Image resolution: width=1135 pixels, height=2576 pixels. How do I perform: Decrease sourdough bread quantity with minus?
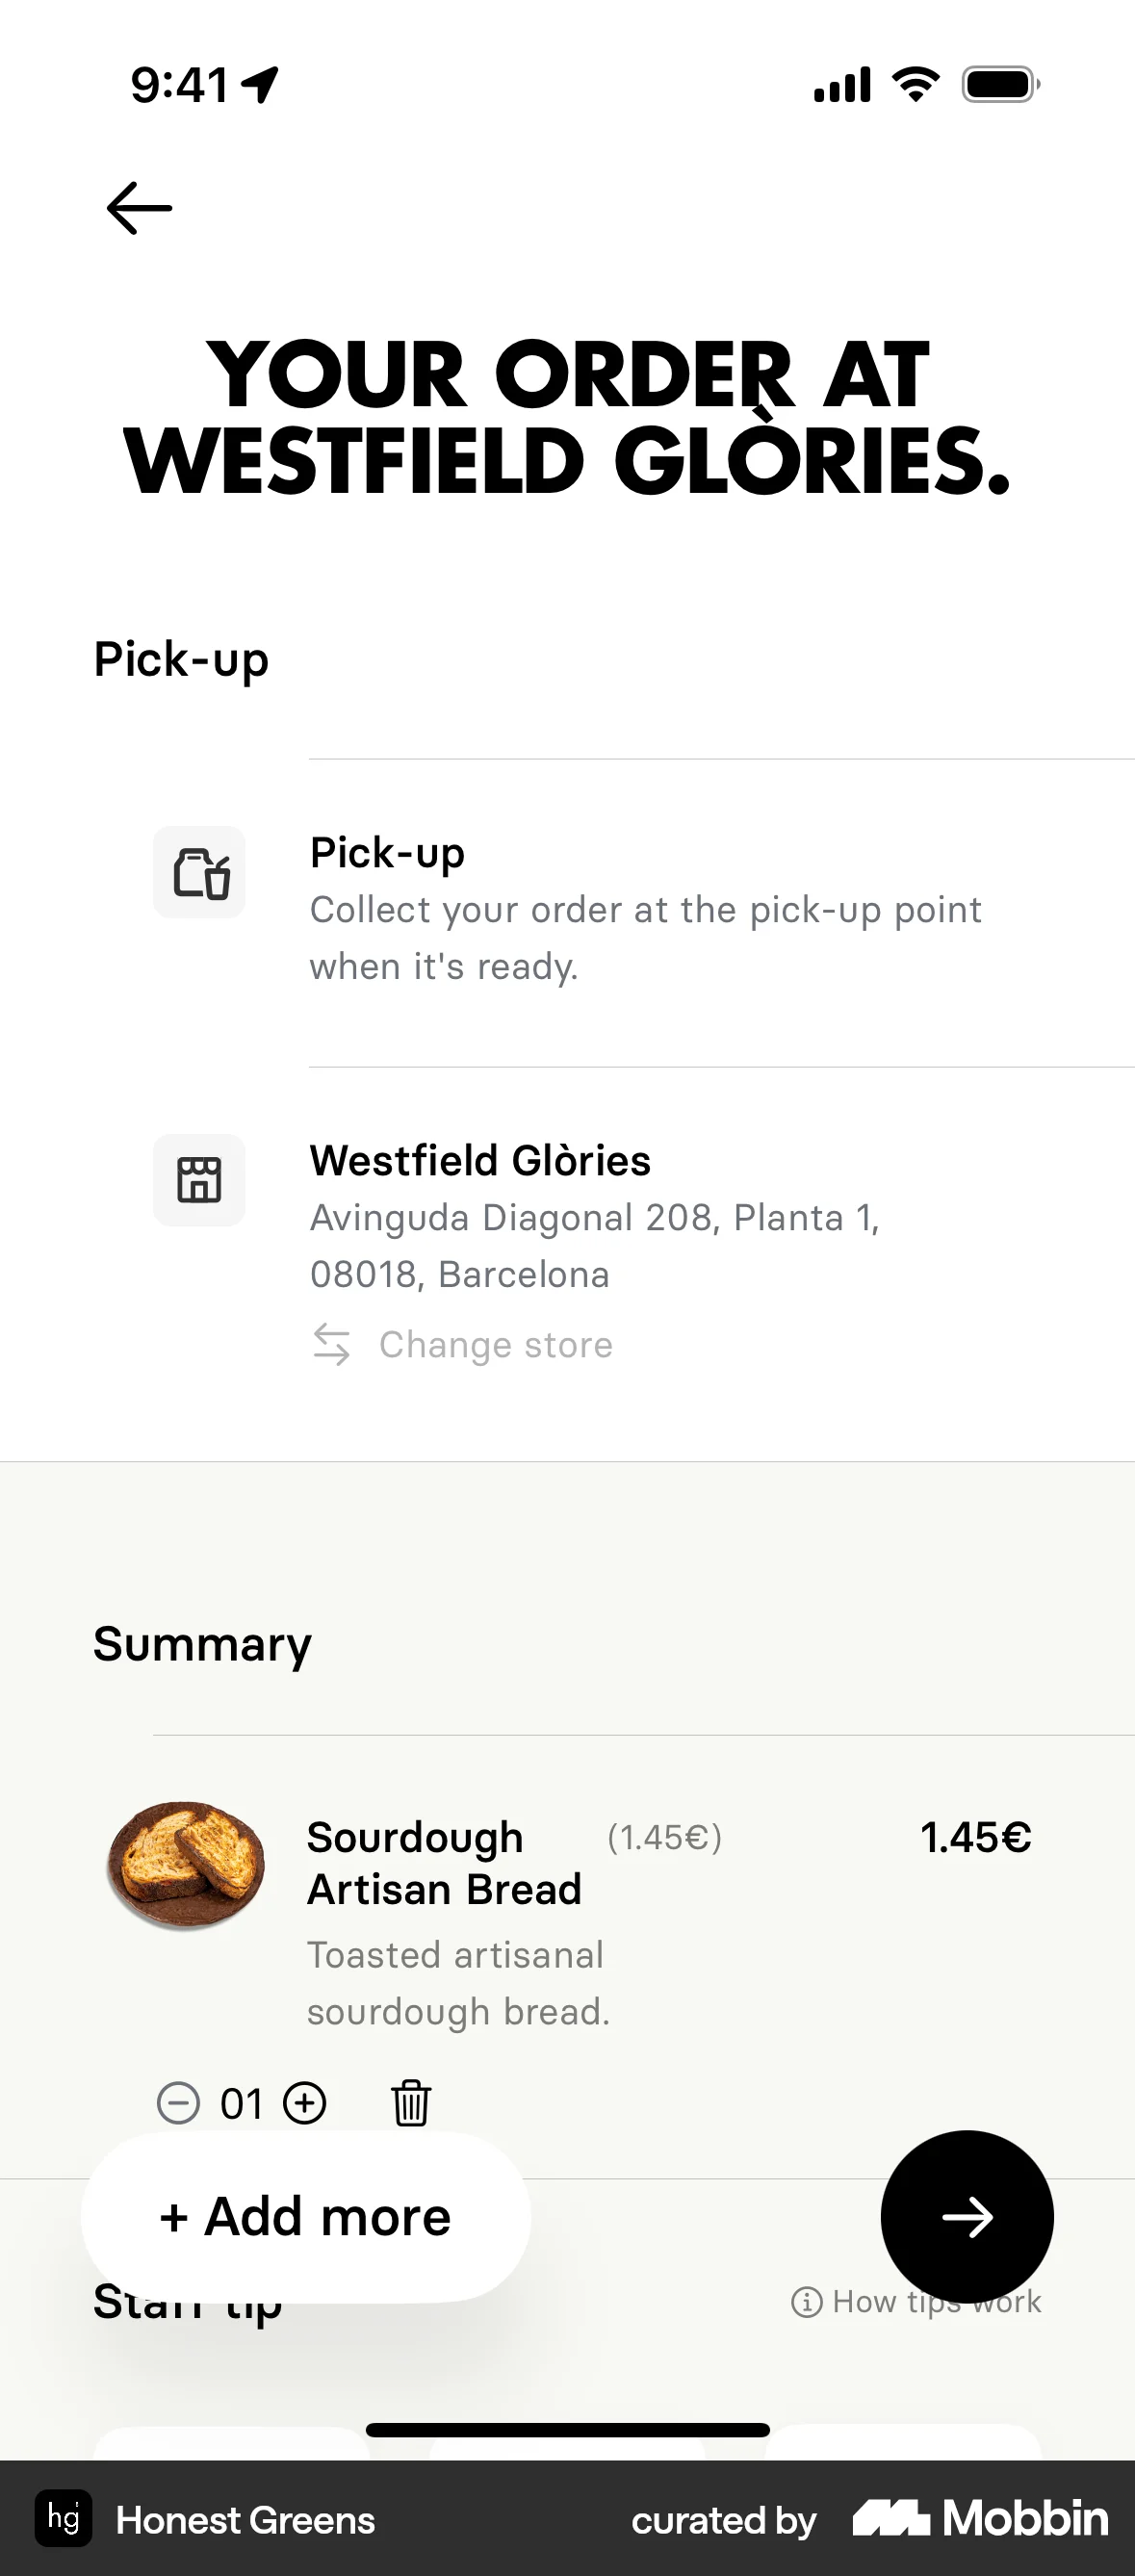pyautogui.click(x=178, y=2103)
